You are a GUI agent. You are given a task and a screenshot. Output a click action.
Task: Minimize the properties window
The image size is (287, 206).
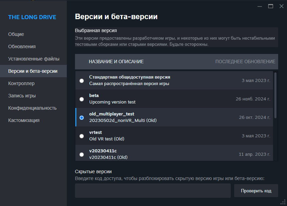(x=260, y=6)
